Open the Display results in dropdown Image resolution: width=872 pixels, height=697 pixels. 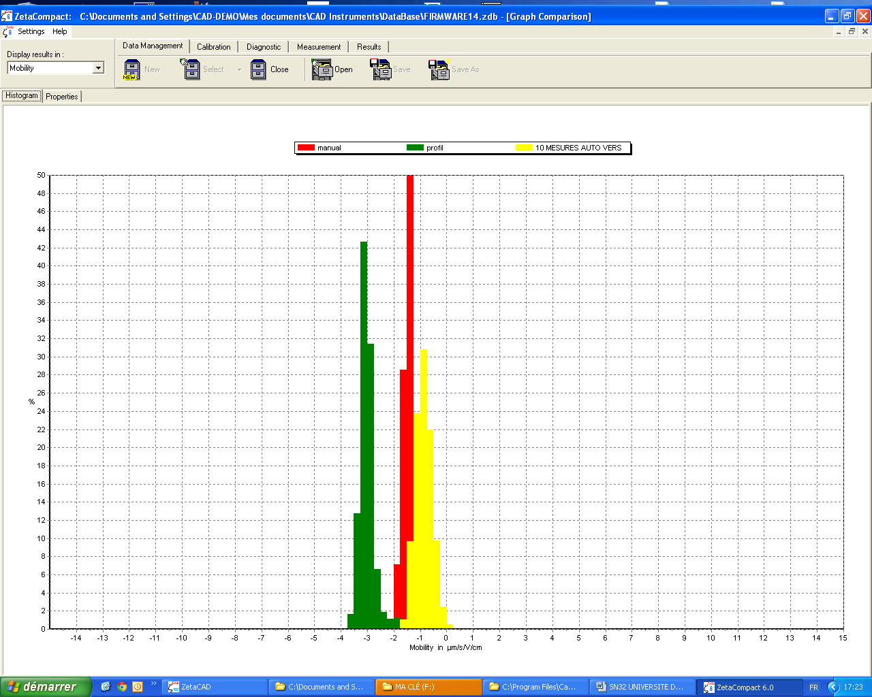pyautogui.click(x=98, y=68)
